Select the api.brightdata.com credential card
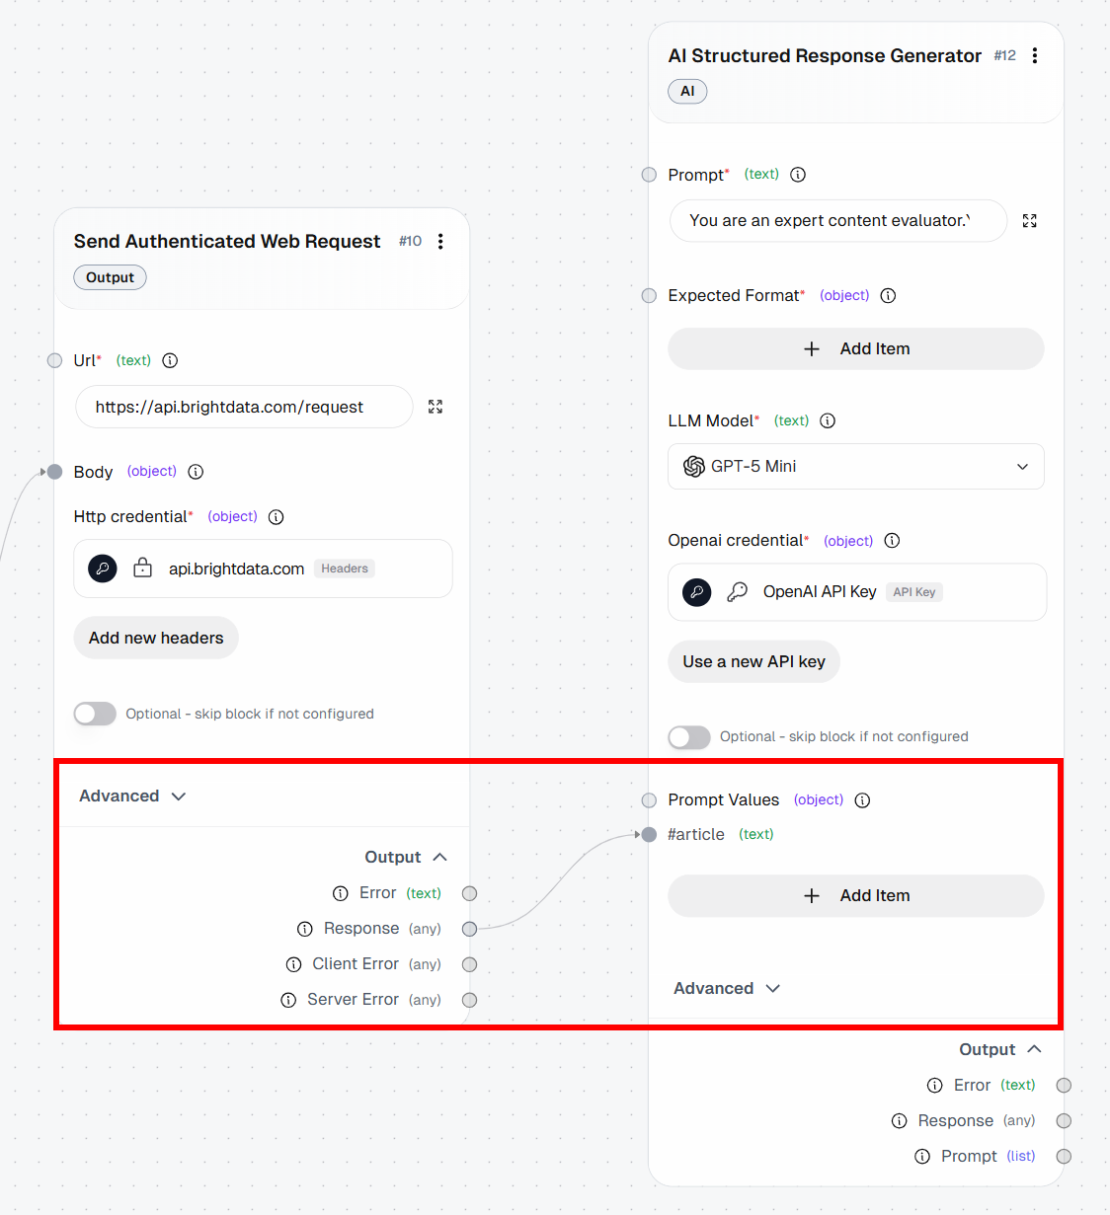Viewport: 1110px width, 1215px height. 263,569
